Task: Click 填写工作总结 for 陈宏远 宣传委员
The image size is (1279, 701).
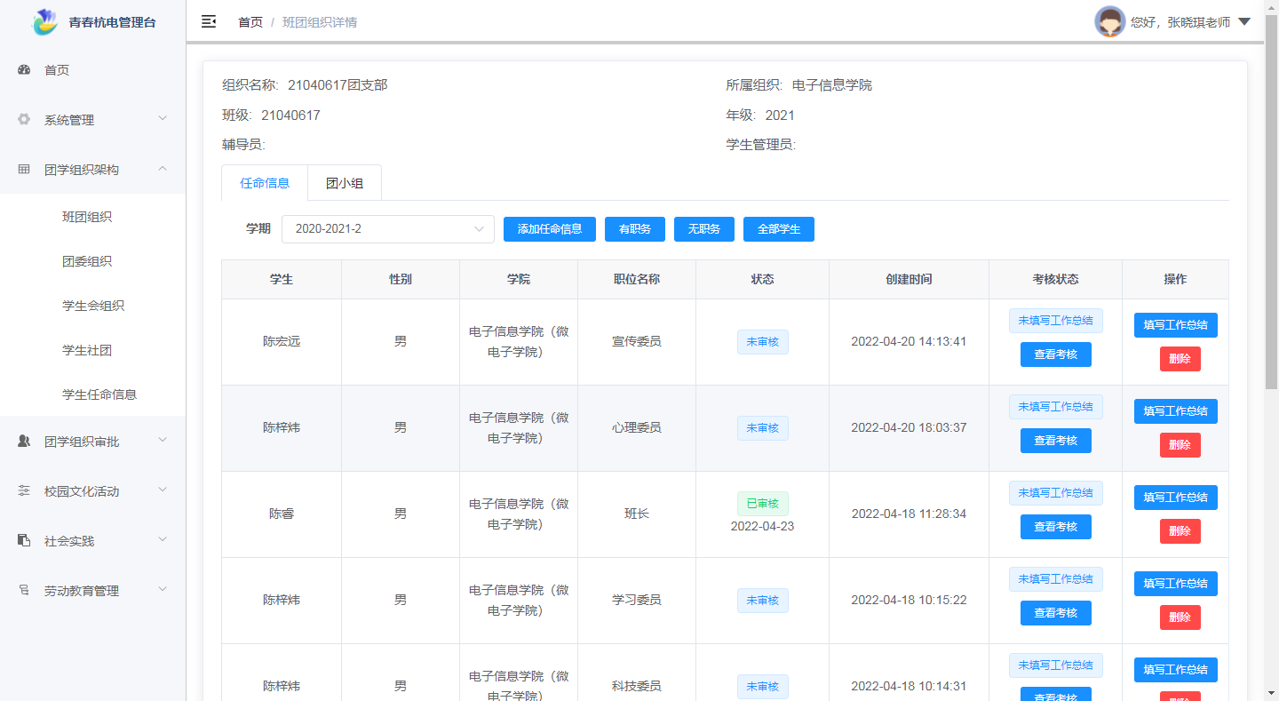Action: pyautogui.click(x=1176, y=325)
